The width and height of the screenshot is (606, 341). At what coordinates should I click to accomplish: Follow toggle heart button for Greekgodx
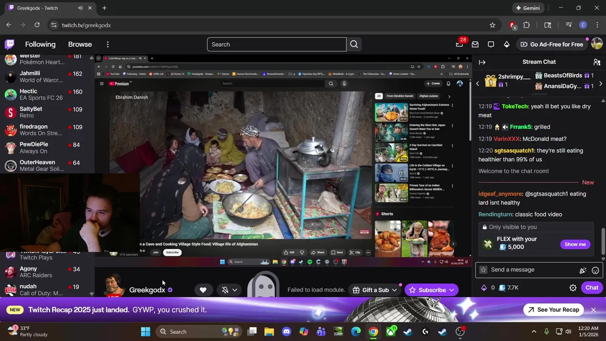[203, 290]
